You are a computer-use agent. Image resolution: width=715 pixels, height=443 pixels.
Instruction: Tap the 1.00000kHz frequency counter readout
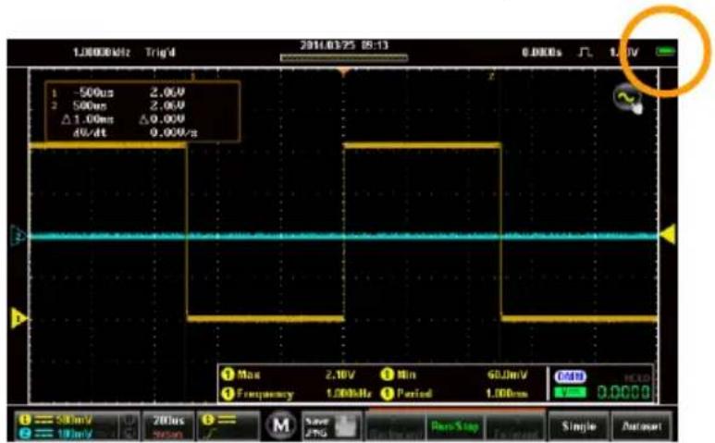(x=102, y=53)
